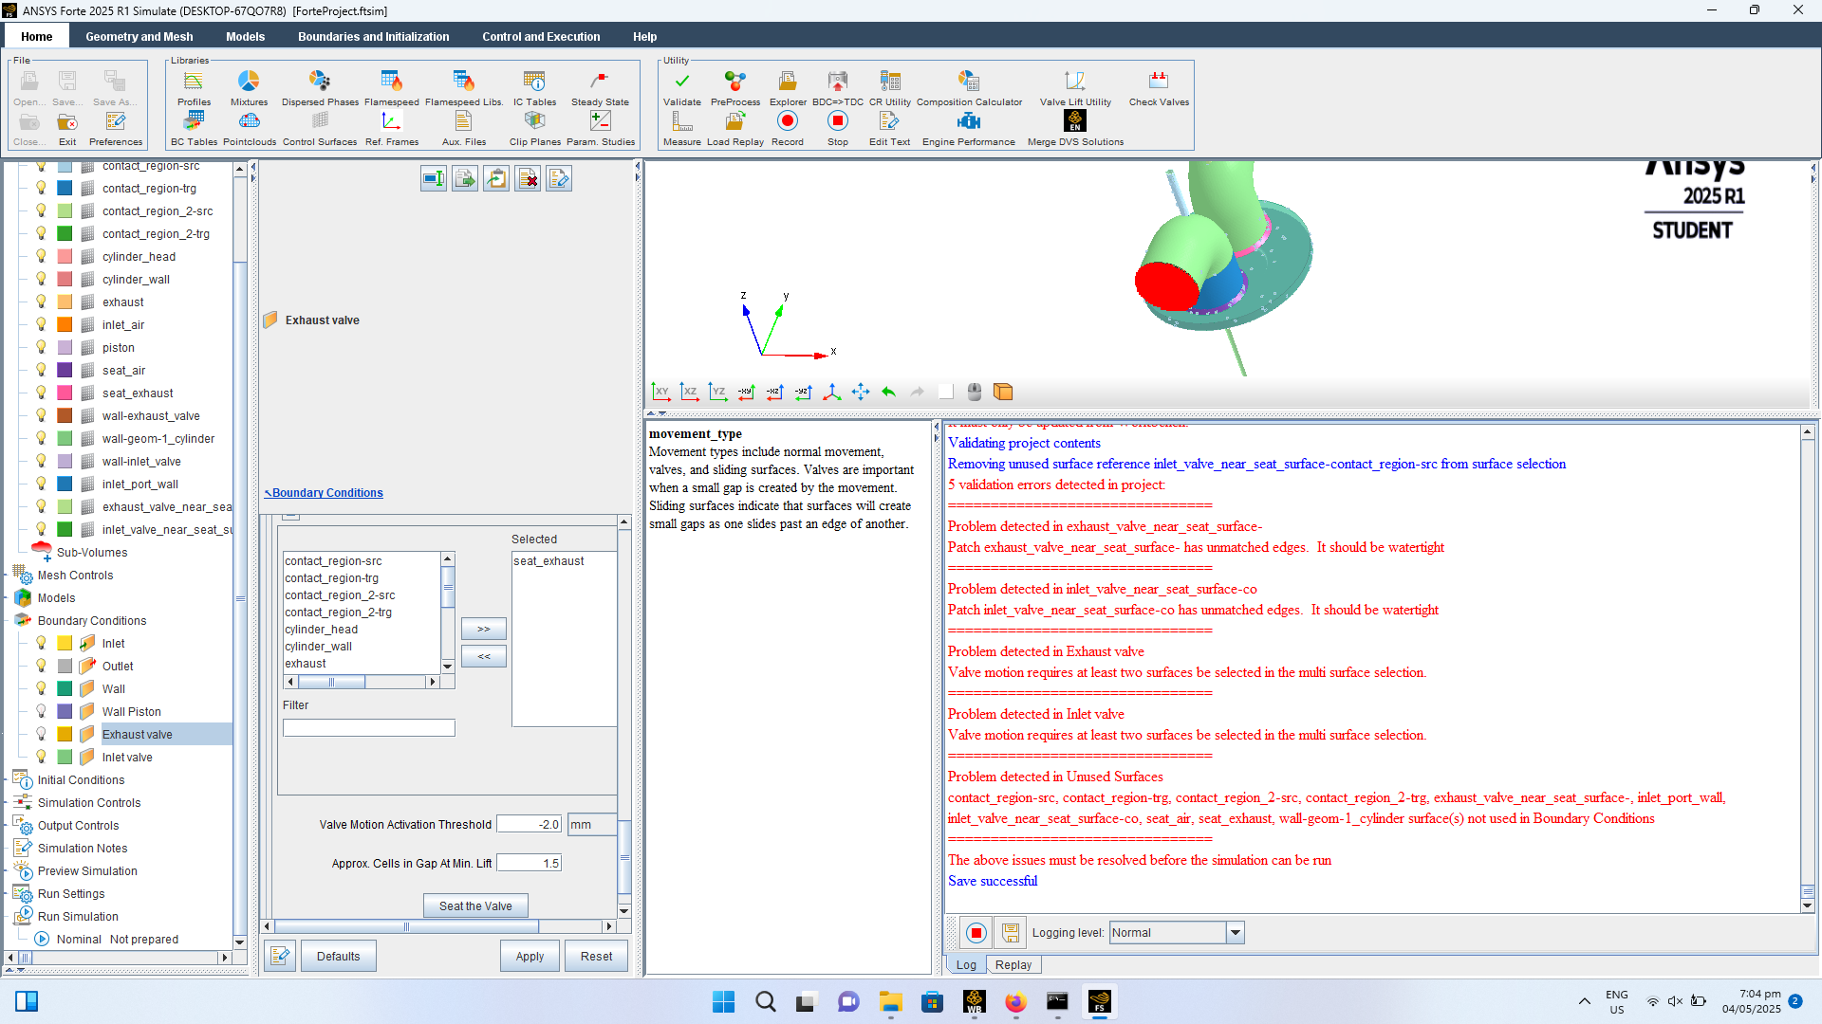The image size is (1822, 1024).
Task: Expand Models tree node
Action: pyautogui.click(x=7, y=597)
